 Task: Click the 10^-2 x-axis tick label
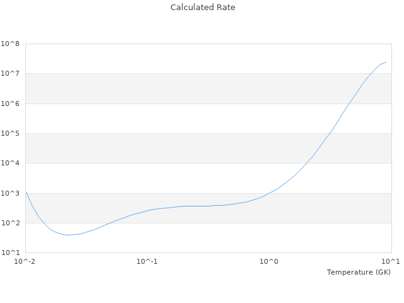25,261
